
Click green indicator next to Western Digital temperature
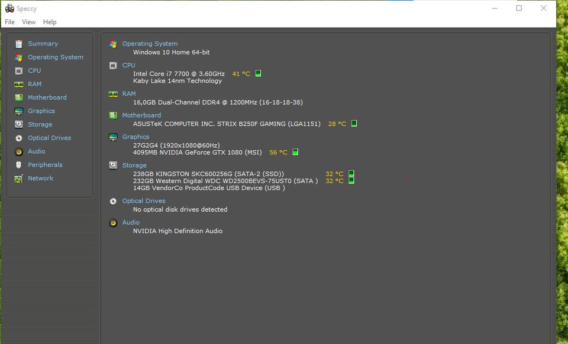pos(351,180)
